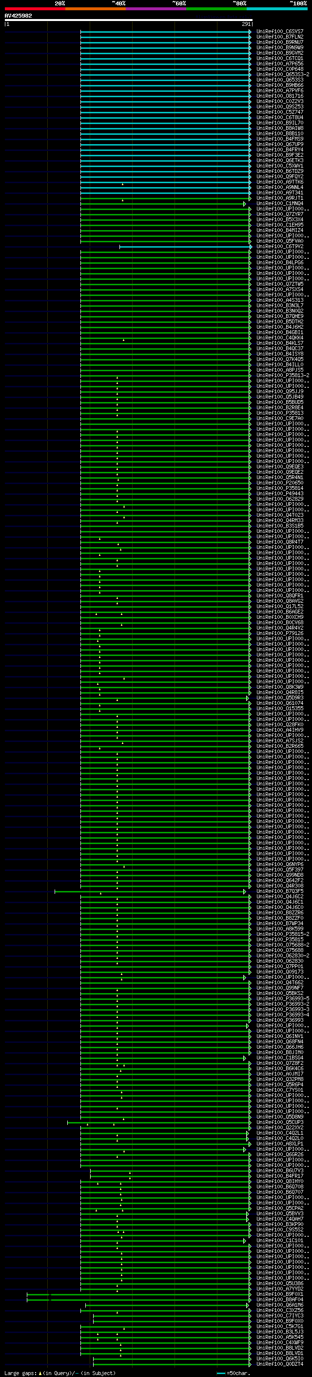Select UniRef100_Q9SZ53 in the hit list
Image resolution: width=312 pixels, height=1377 pixels.
[280, 106]
